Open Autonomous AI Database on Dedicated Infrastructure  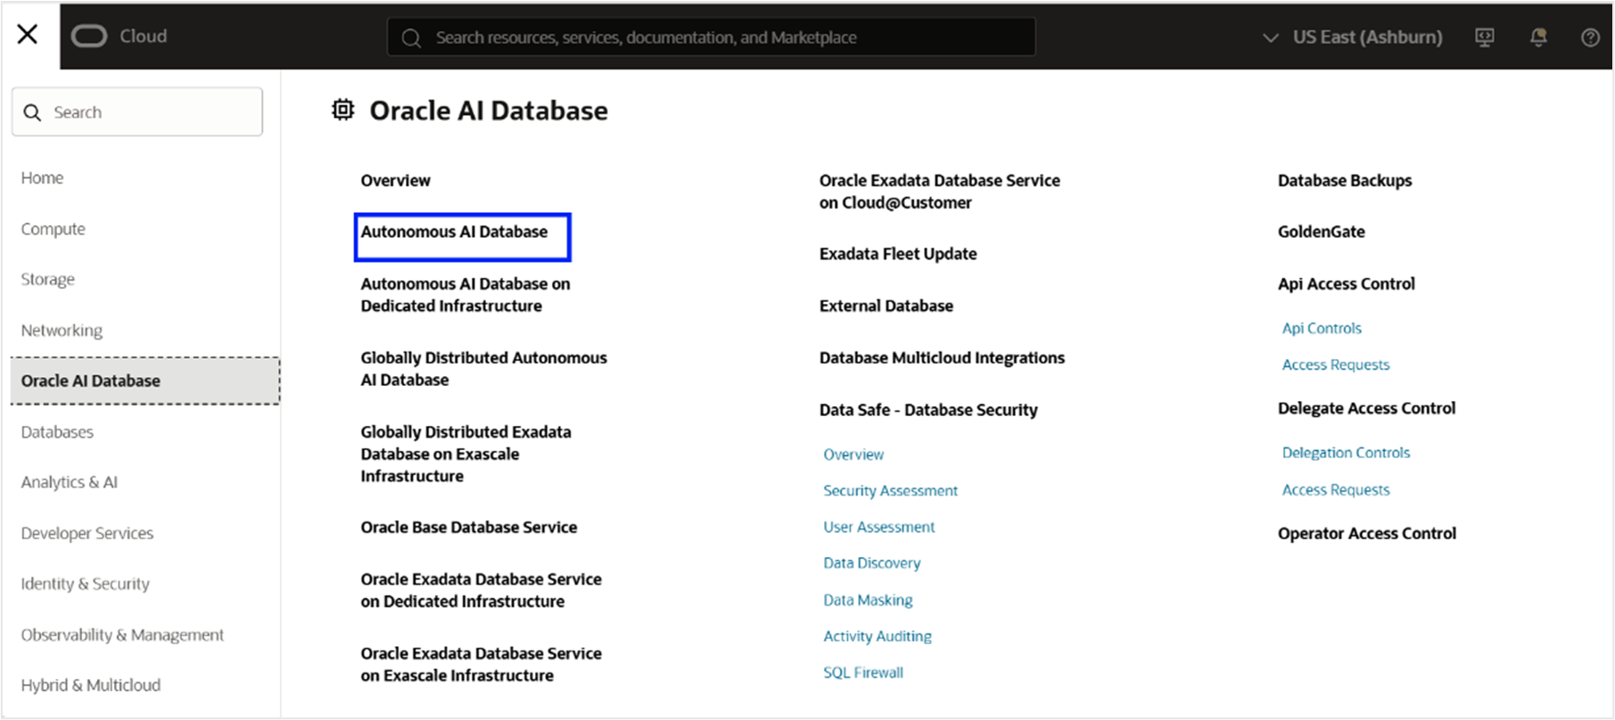click(x=465, y=294)
